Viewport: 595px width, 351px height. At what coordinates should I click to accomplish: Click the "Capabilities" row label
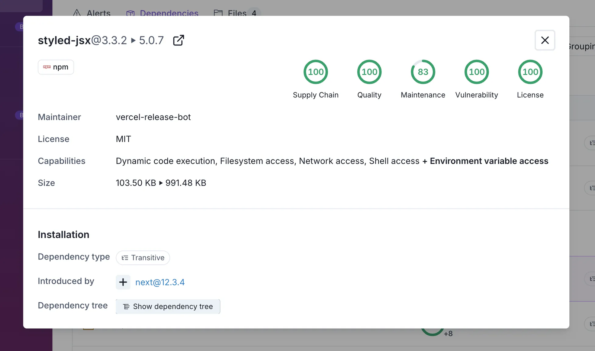pos(62,161)
